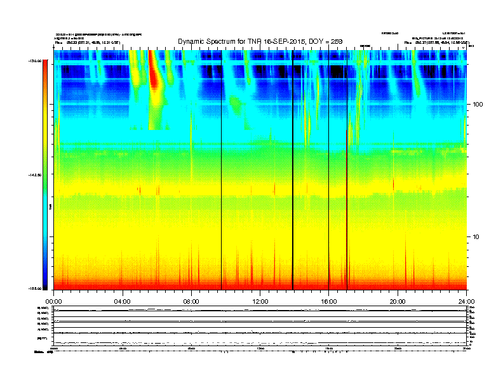Click the -142.50 color scale label
This screenshot has width=503, height=388.
(x=35, y=175)
